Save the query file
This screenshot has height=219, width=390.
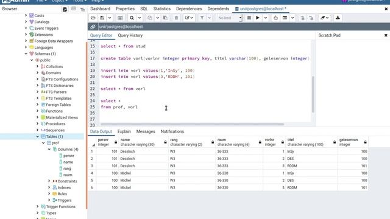(x=102, y=18)
